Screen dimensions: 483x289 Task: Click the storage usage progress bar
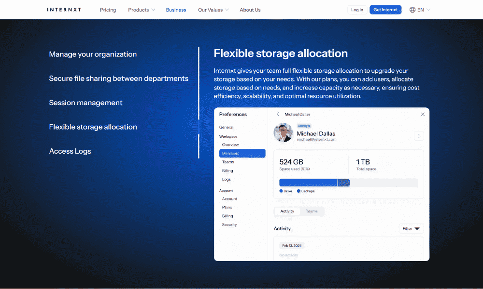coord(348,183)
